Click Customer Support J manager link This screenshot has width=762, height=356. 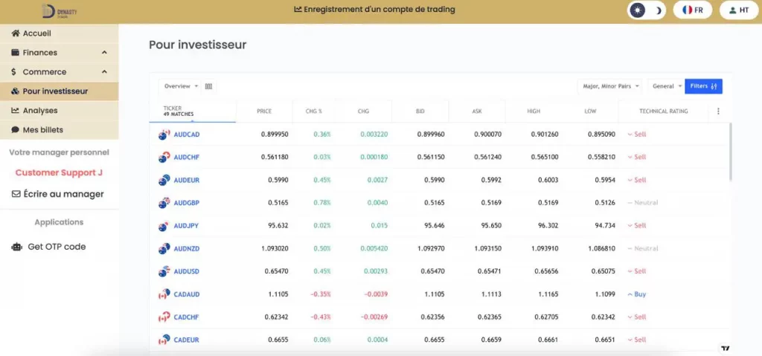(59, 172)
